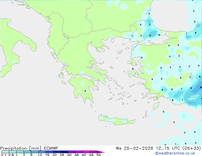Viewport: 202px width, 156px height.
Task: Click the '12..15 UTC' time text
Action: coord(168,148)
